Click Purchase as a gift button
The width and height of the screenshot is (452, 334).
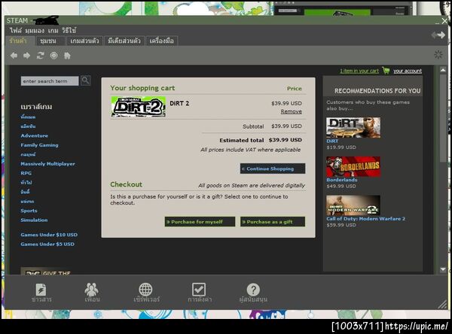273,222
